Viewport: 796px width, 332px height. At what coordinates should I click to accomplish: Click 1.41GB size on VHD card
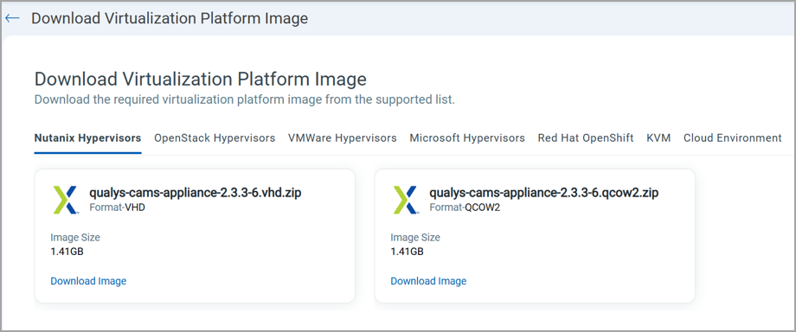pyautogui.click(x=67, y=252)
